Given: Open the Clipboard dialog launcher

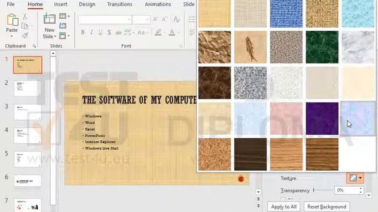Looking at the screenshot, I should (34, 46).
